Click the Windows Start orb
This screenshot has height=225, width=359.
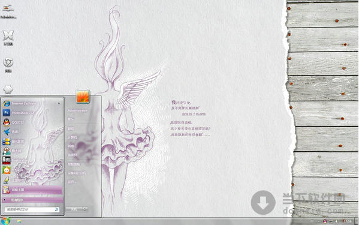tap(5, 221)
